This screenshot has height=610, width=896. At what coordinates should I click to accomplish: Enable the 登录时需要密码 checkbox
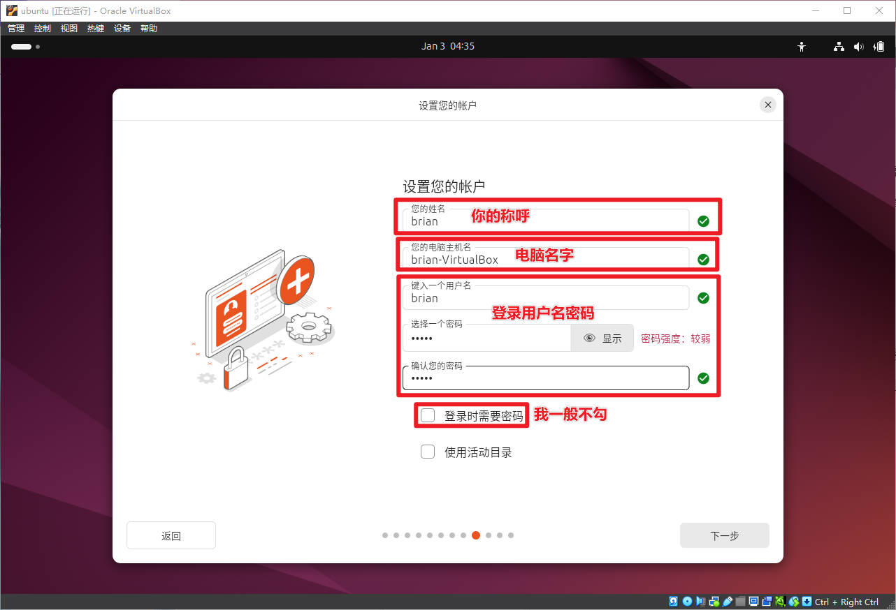[428, 416]
